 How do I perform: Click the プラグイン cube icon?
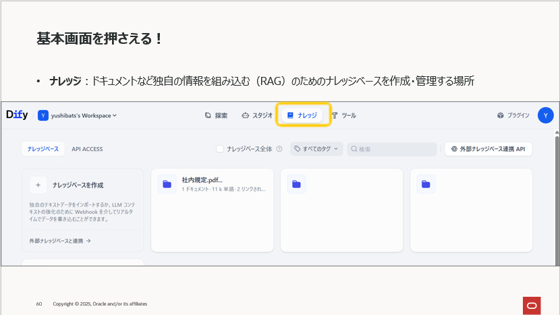[501, 115]
